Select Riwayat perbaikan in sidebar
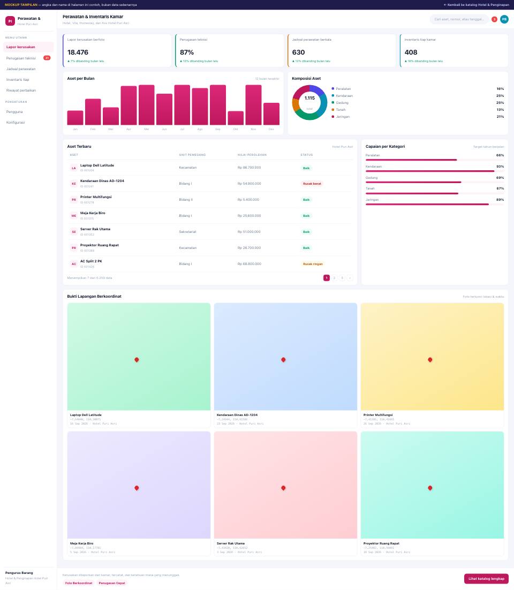514x590 pixels. [28, 90]
